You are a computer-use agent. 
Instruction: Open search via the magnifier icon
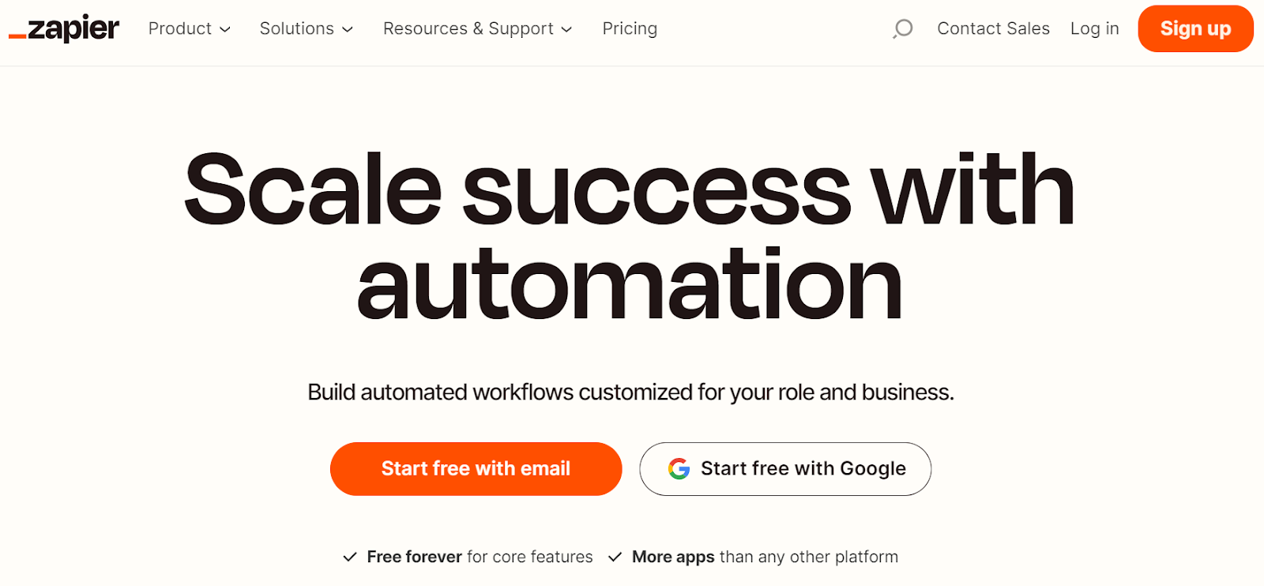[x=902, y=29]
